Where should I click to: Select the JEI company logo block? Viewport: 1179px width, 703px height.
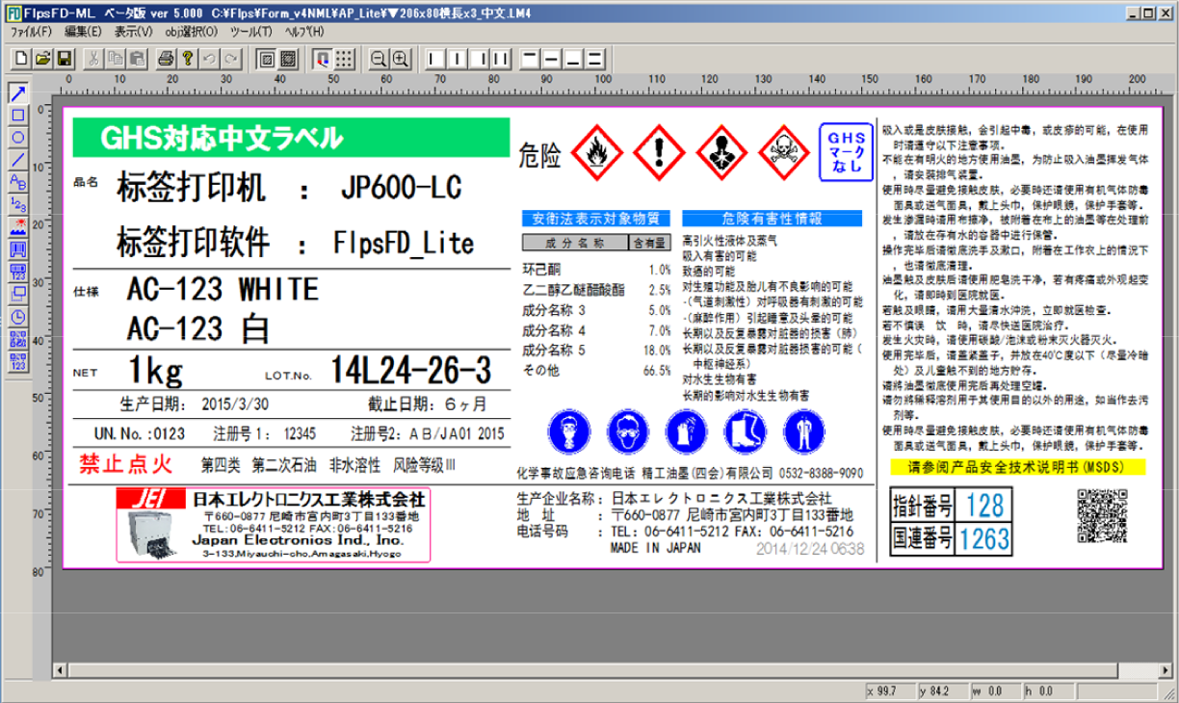(x=273, y=526)
